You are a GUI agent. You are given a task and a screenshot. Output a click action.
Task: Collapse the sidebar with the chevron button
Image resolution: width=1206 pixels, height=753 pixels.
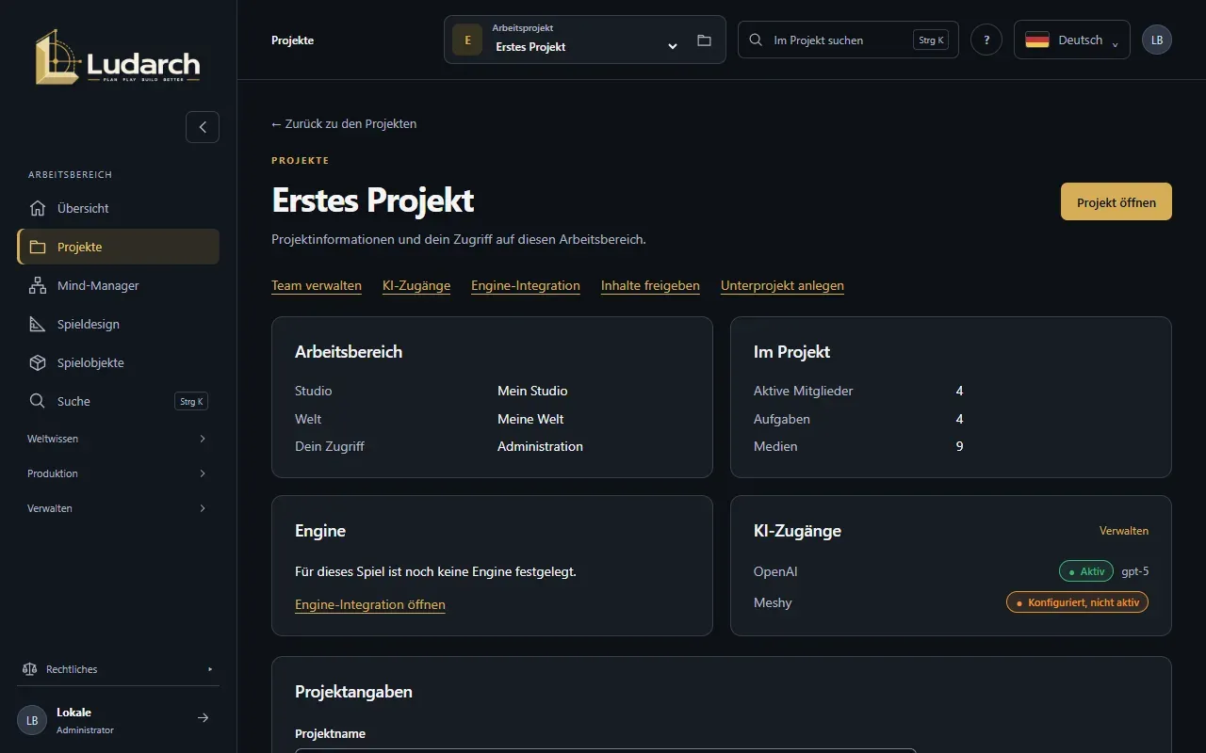pyautogui.click(x=203, y=127)
